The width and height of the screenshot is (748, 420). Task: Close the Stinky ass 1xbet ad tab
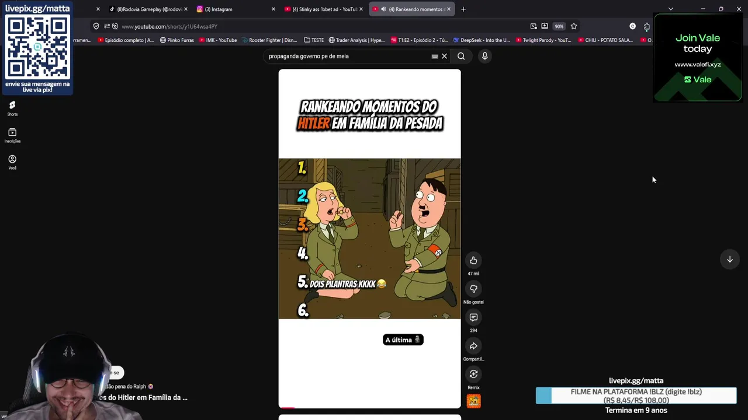pos(361,9)
